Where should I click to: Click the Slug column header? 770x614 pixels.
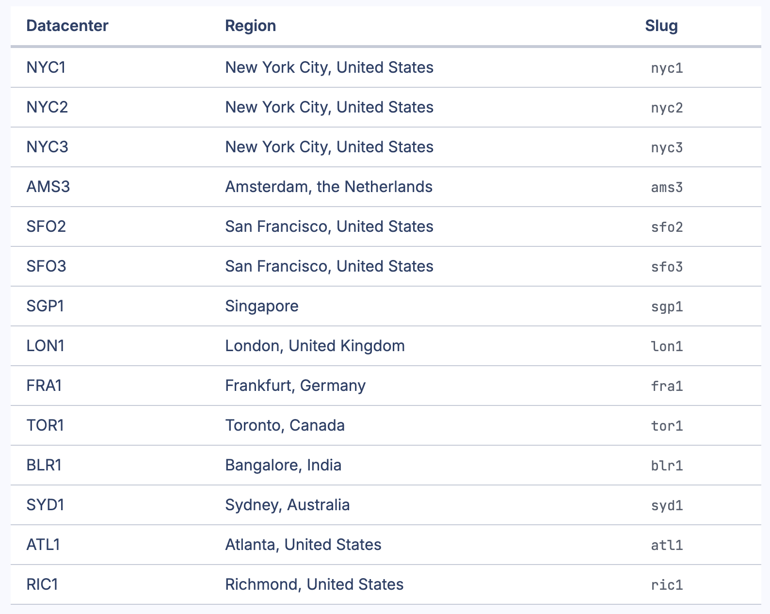[x=661, y=26]
